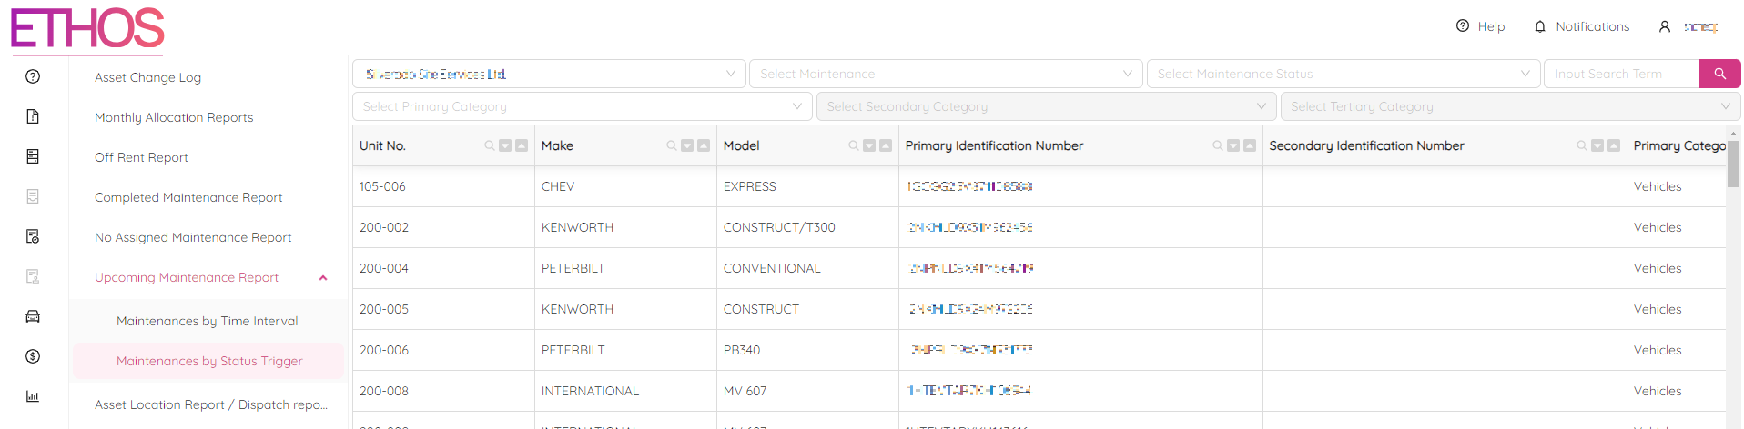Open the user profile icon in header

(1664, 26)
